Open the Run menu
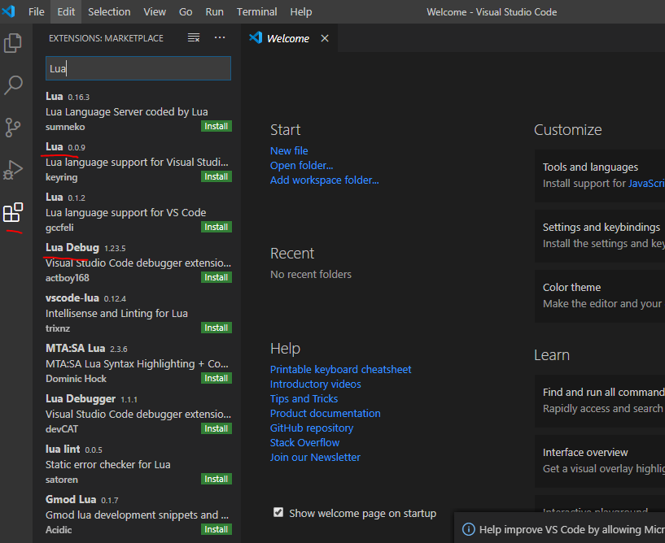This screenshot has height=543, width=665. click(x=214, y=12)
